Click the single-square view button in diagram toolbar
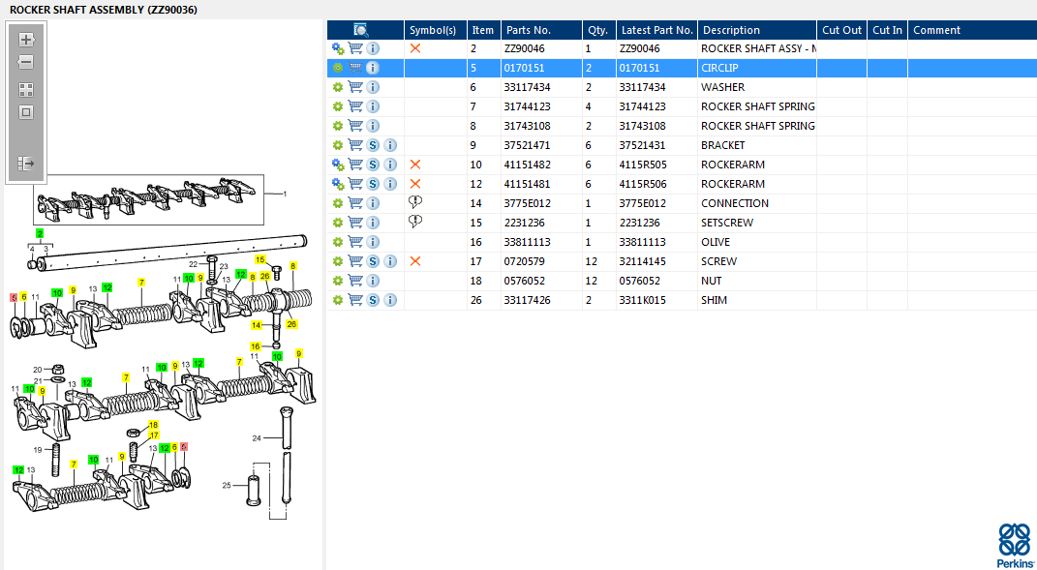Image resolution: width=1037 pixels, height=570 pixels. 26,112
